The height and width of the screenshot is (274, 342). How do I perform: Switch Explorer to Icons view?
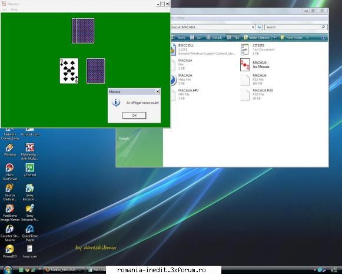tap(180, 38)
